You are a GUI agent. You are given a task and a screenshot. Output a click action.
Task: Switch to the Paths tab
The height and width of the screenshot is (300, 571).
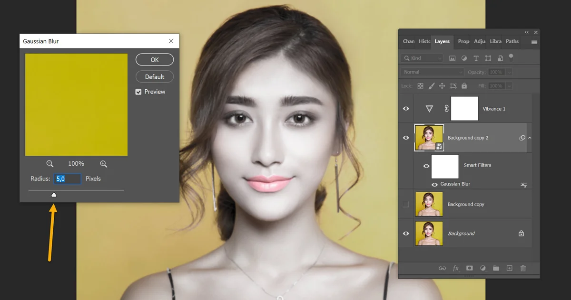point(512,41)
